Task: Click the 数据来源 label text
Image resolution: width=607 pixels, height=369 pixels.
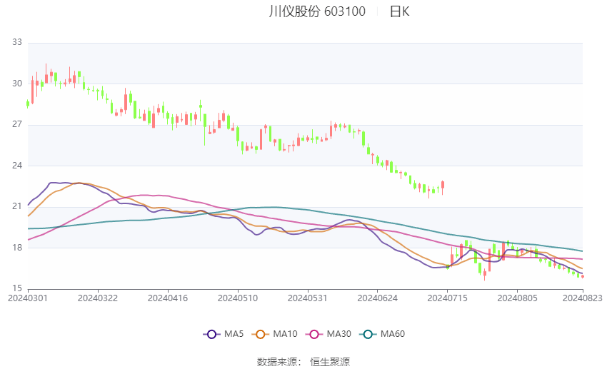Action: [277, 362]
